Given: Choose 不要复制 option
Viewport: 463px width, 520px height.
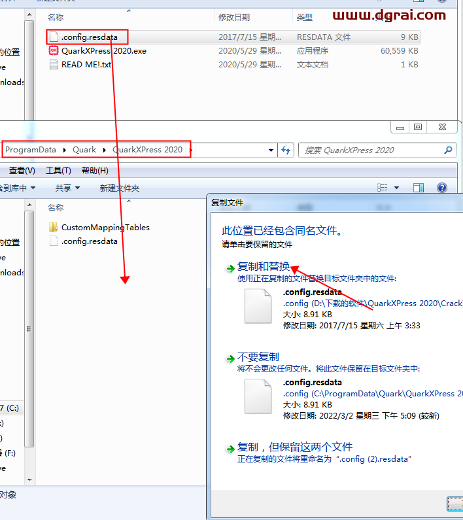Looking at the screenshot, I should pos(258,357).
